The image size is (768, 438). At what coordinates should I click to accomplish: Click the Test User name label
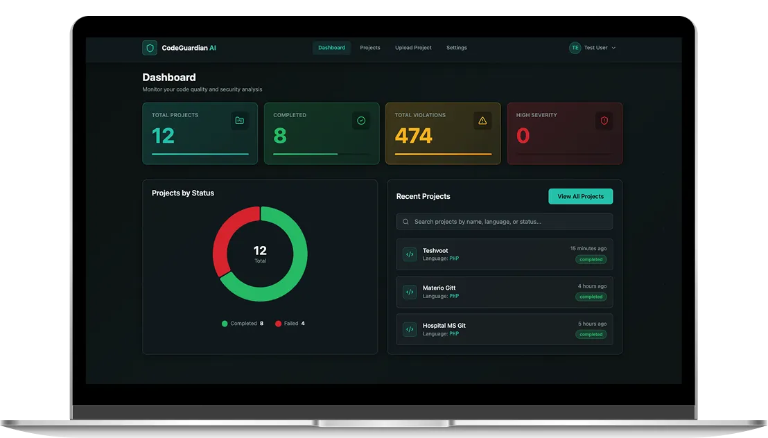click(x=595, y=48)
